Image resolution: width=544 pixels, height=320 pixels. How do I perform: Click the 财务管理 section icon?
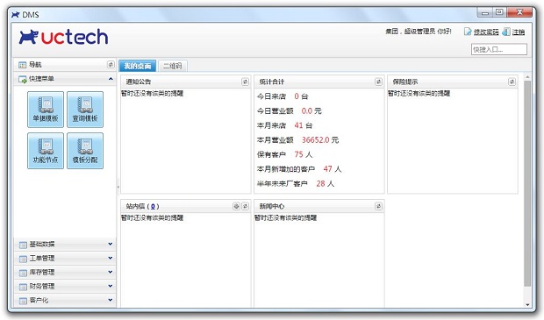pos(23,287)
